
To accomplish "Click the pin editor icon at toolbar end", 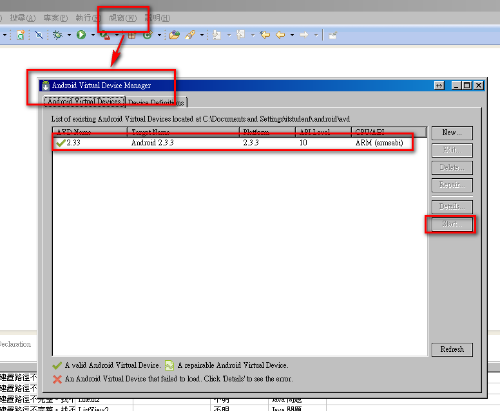I will (332, 35).
